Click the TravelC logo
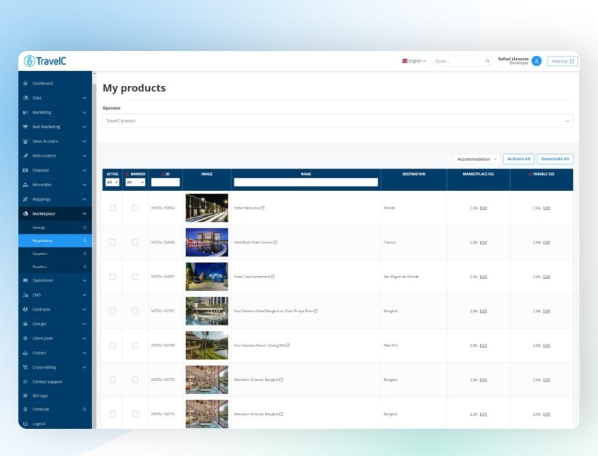Screen dimensions: 598x456 pyautogui.click(x=45, y=61)
